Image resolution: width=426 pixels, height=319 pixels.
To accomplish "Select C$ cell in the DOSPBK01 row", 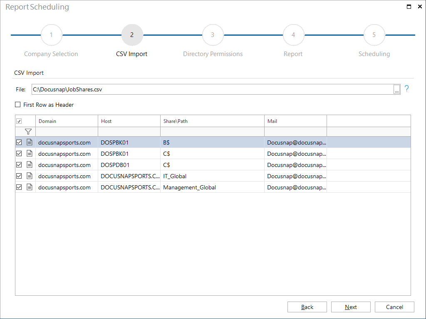I will click(x=213, y=154).
